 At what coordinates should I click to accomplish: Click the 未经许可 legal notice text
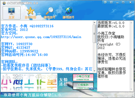click(112, 58)
